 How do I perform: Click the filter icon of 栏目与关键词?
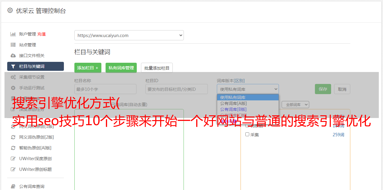tap(13, 66)
